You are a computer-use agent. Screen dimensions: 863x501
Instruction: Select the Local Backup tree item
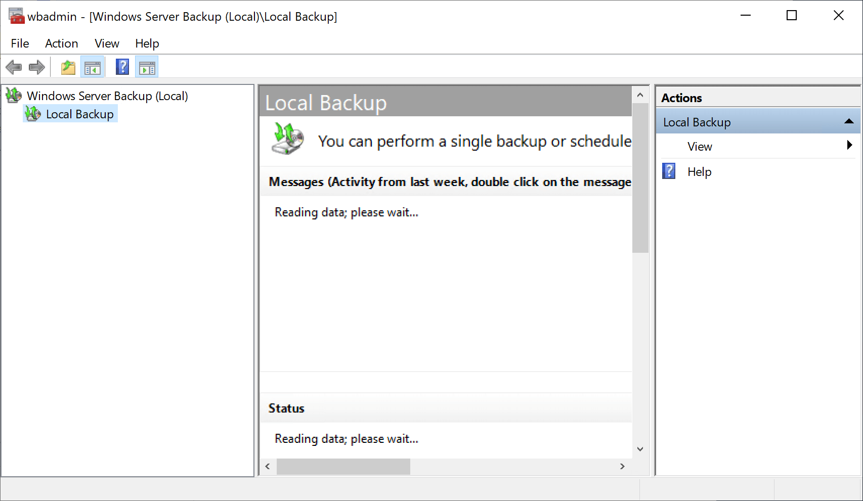[80, 114]
